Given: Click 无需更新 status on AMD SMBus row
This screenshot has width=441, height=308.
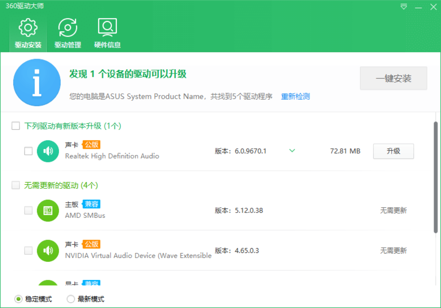Looking at the screenshot, I should click(x=393, y=211).
